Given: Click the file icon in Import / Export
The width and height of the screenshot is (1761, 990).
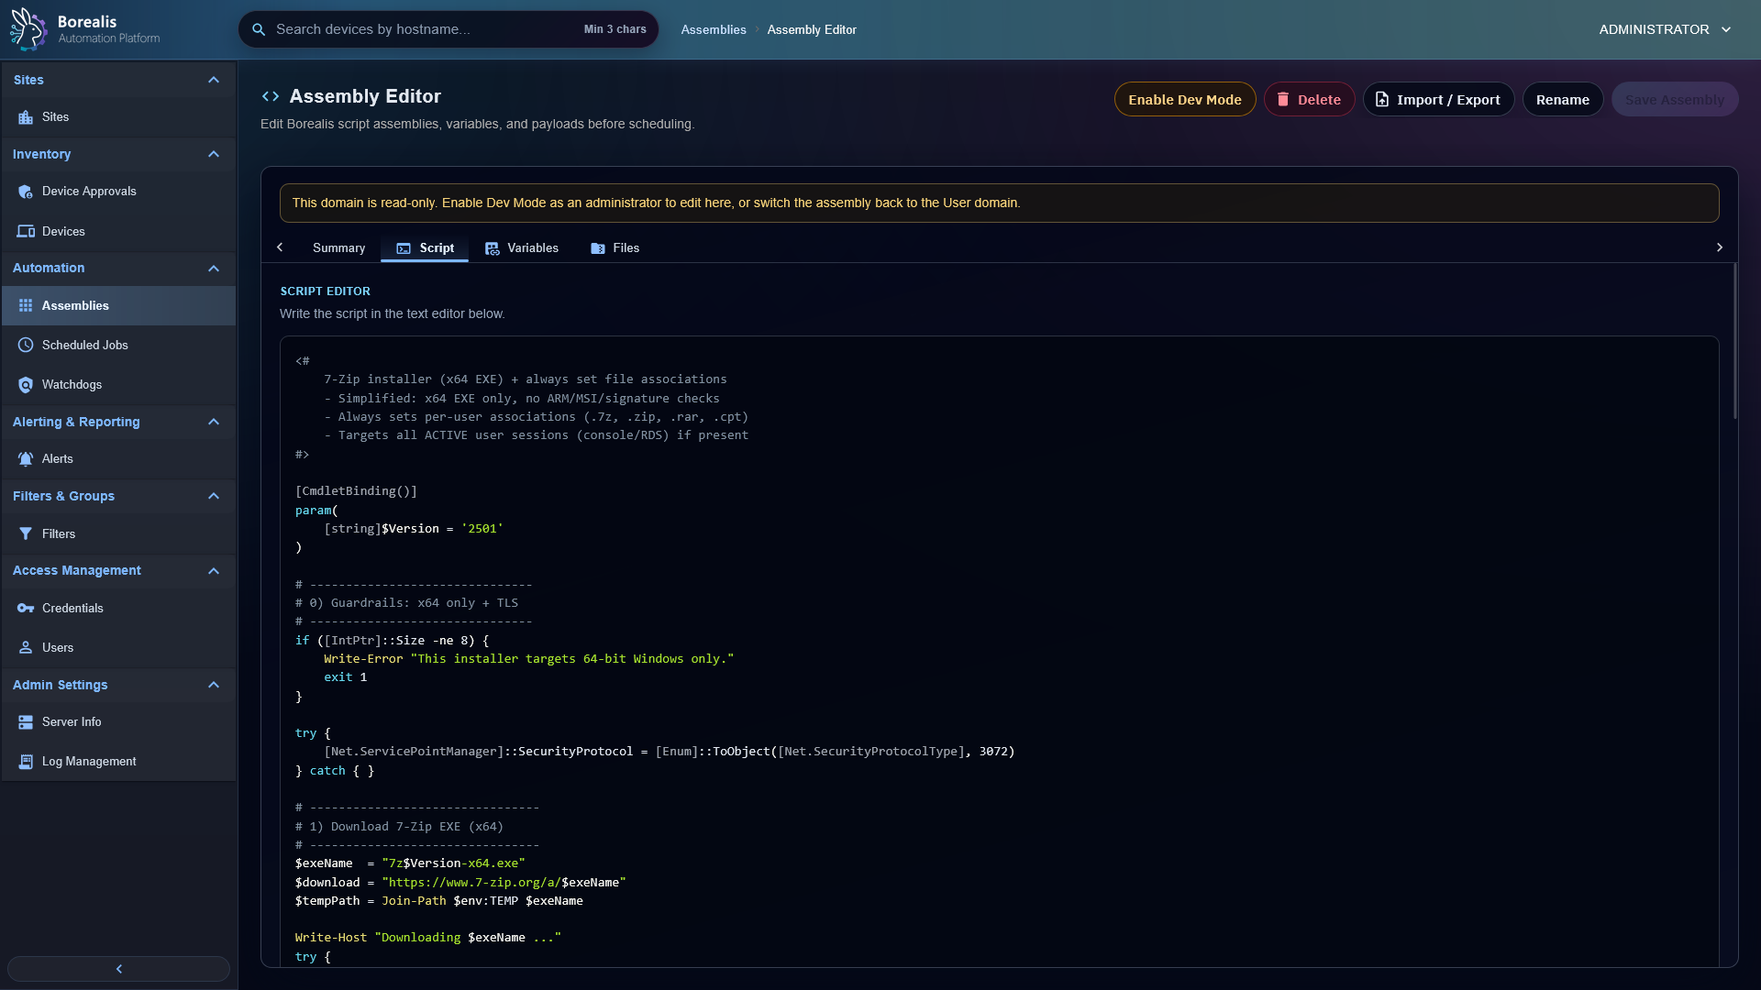Looking at the screenshot, I should click(x=1382, y=99).
